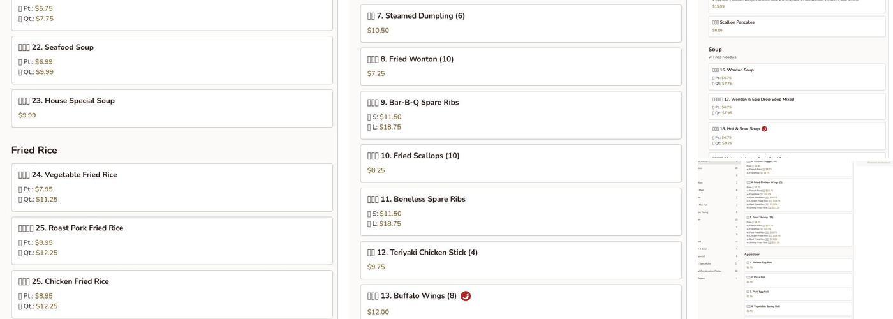This screenshot has width=893, height=319.
Task: Click the Boneless Spare Ribs L: $18.75 price
Action: point(390,224)
